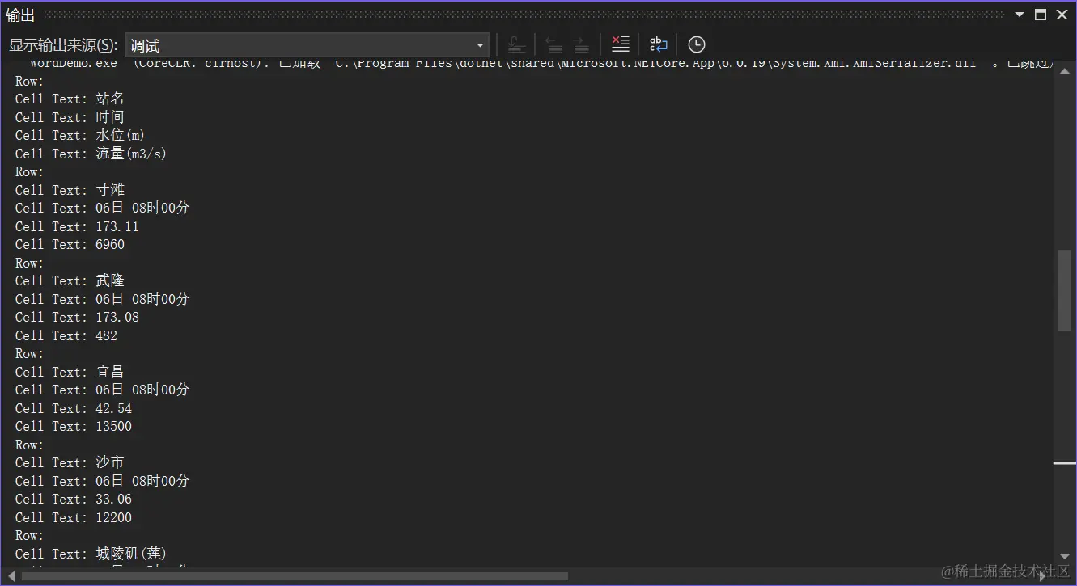
Task: Click the line 'Cell Text: 173.11'
Action: 77,226
